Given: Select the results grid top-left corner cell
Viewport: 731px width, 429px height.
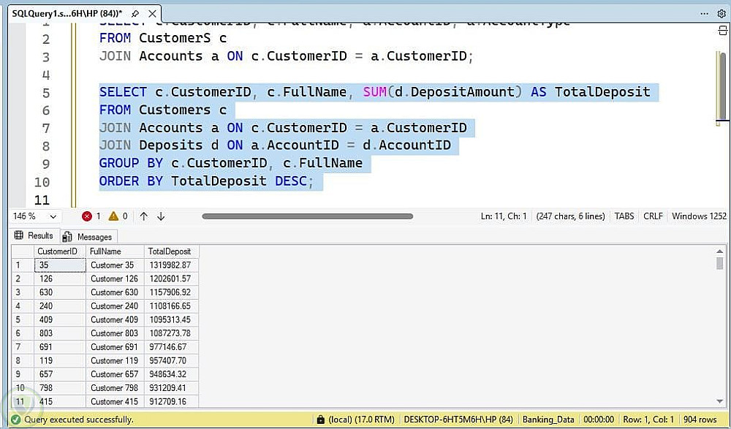Looking at the screenshot, I should (x=23, y=251).
